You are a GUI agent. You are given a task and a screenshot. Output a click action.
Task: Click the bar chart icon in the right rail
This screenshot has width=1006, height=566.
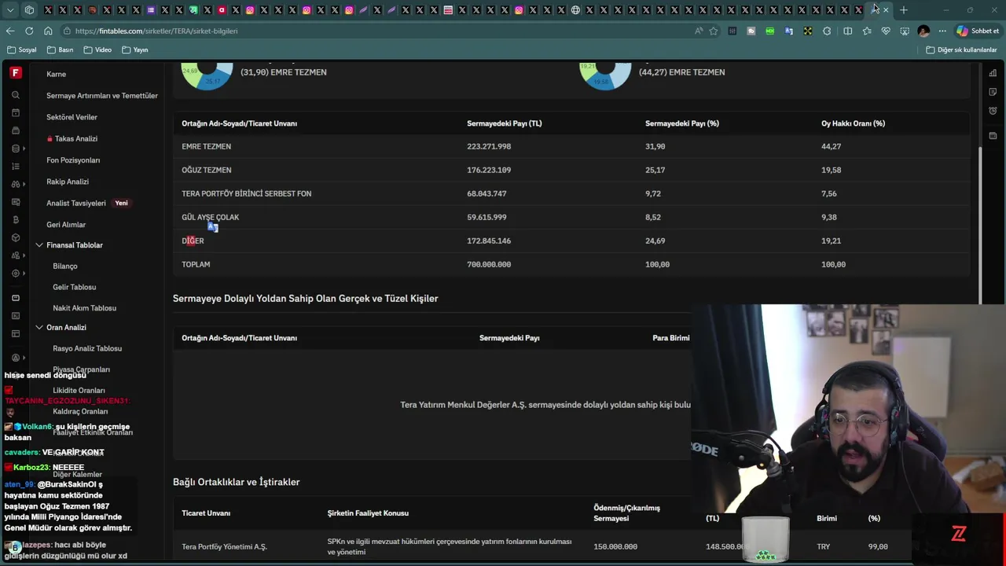(993, 73)
